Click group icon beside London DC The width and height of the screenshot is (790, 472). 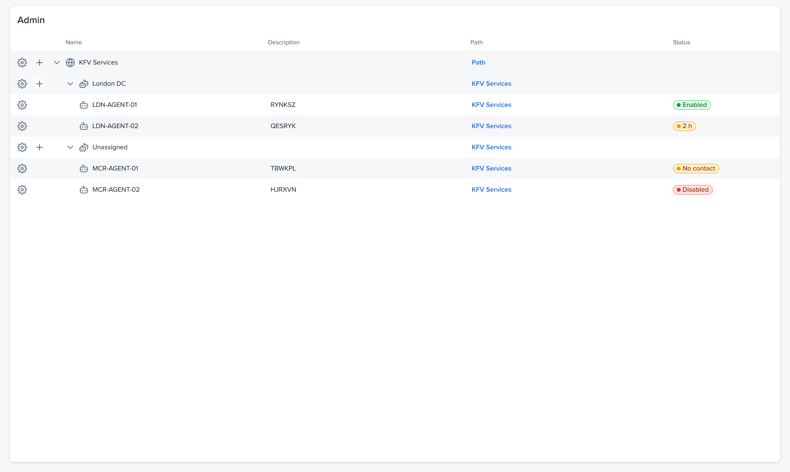(x=84, y=84)
